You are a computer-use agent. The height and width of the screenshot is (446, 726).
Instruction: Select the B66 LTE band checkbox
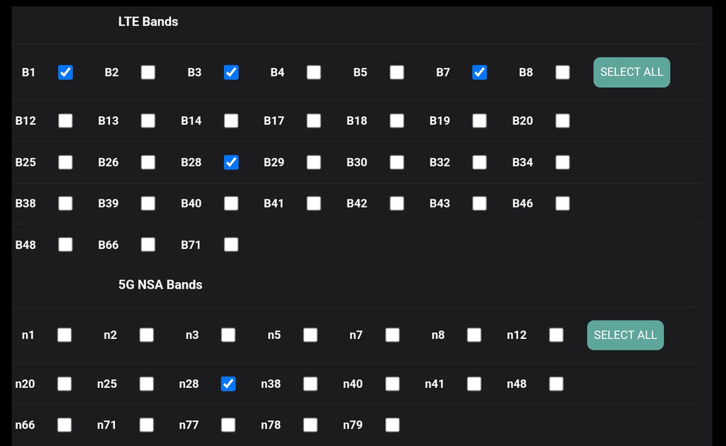148,245
